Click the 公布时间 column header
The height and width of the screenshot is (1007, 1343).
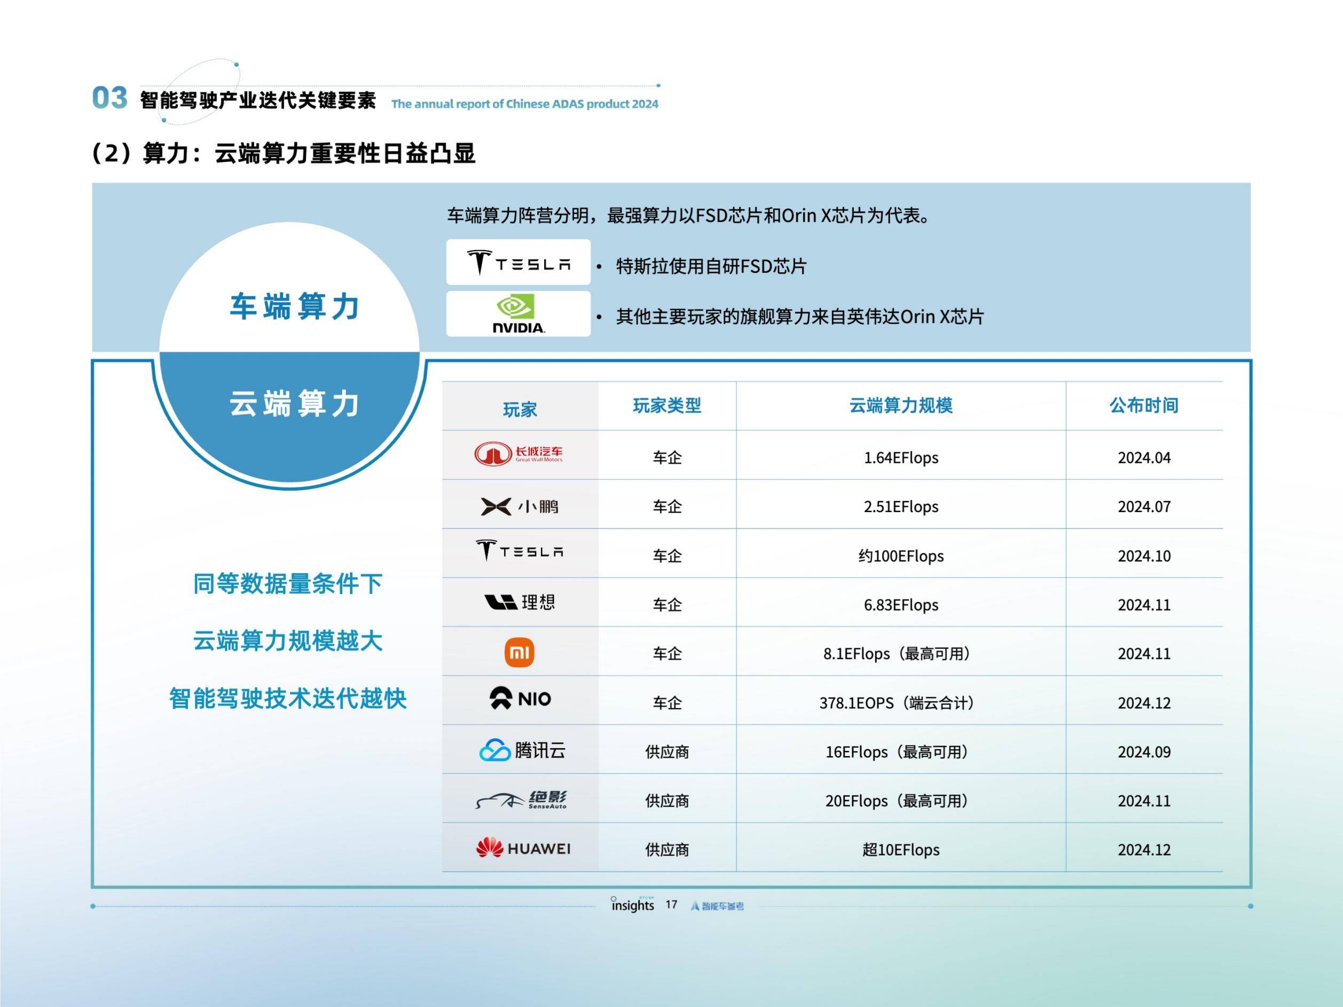(1144, 405)
